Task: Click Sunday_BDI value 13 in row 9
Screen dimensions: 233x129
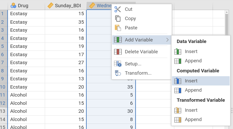Action: coord(66,79)
